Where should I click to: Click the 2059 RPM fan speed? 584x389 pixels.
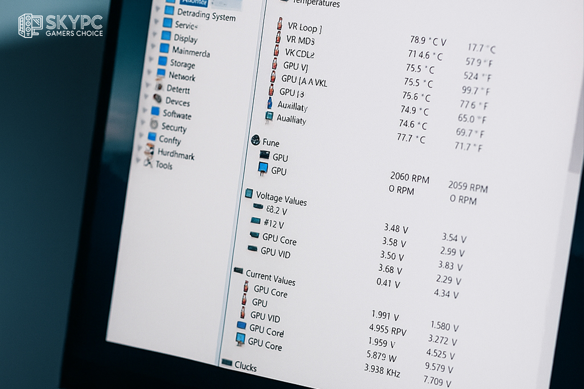(x=468, y=187)
